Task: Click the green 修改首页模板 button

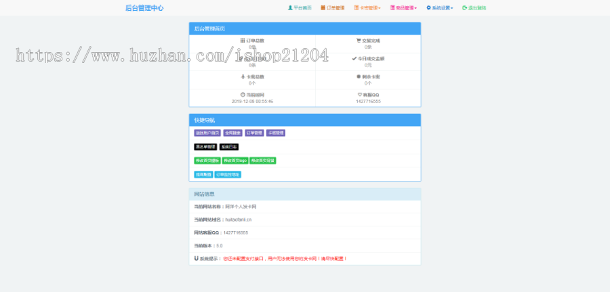Action: click(207, 161)
